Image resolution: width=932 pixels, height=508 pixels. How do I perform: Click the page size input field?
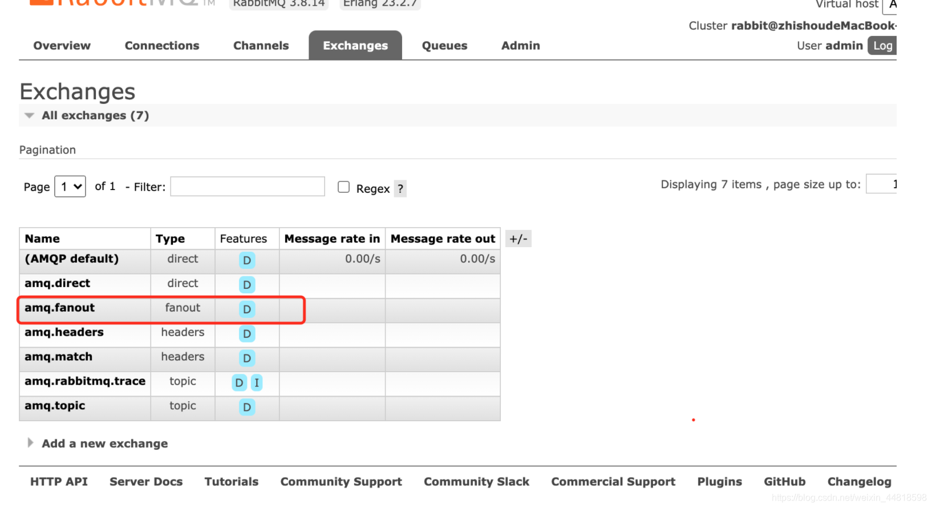pyautogui.click(x=881, y=184)
